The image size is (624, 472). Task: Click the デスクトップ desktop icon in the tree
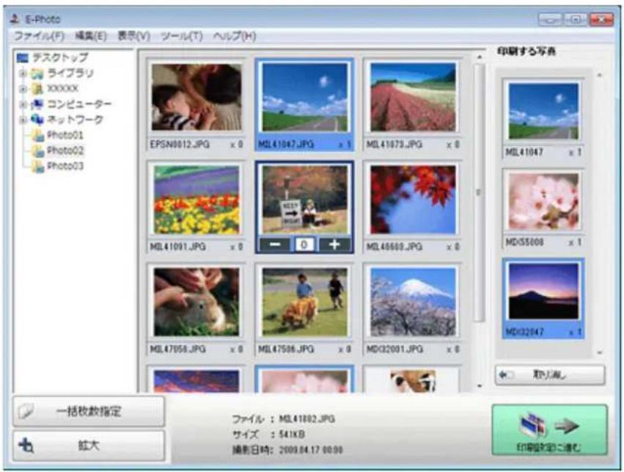[x=21, y=57]
